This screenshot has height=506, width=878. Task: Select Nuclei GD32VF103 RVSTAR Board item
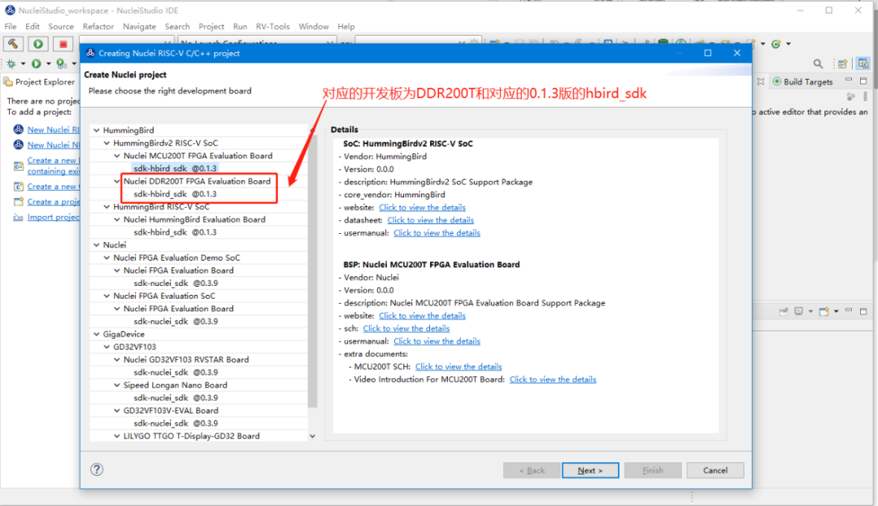coord(186,360)
